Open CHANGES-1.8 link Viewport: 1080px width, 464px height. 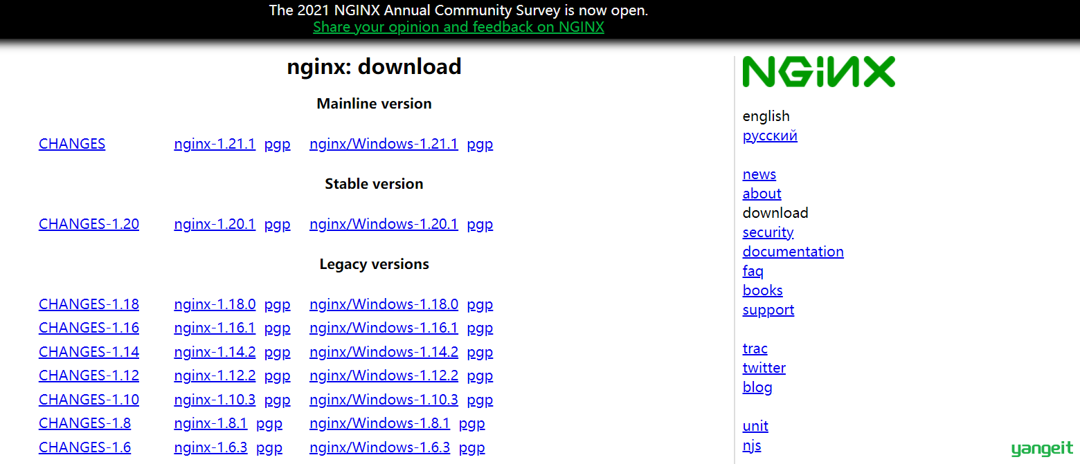tap(84, 423)
